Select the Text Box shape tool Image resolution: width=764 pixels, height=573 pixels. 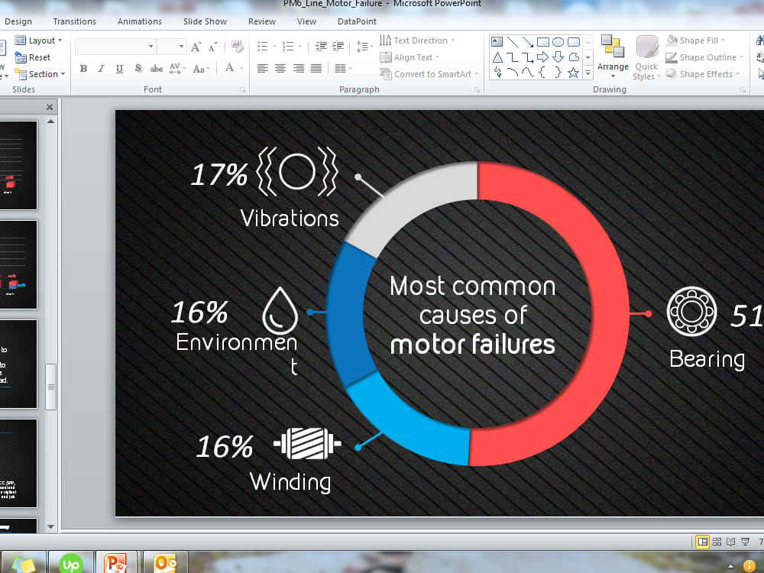point(497,40)
